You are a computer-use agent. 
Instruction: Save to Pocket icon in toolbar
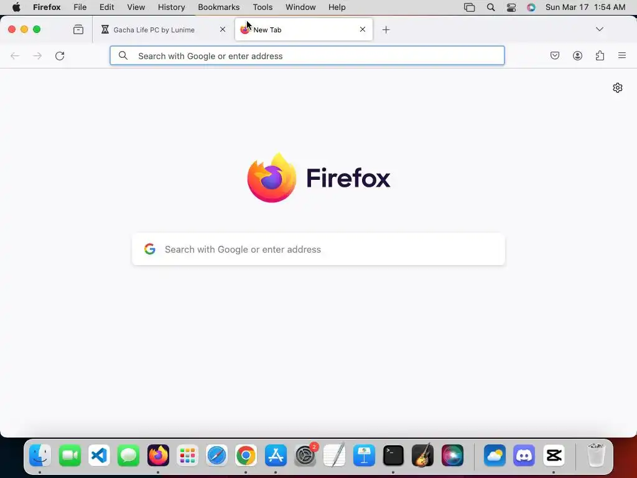tap(554, 55)
